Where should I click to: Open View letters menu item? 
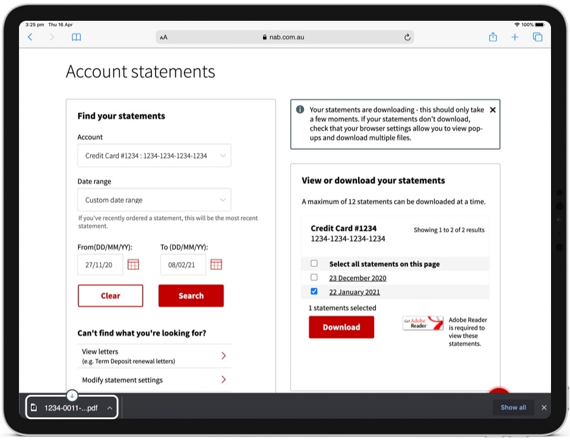154,356
